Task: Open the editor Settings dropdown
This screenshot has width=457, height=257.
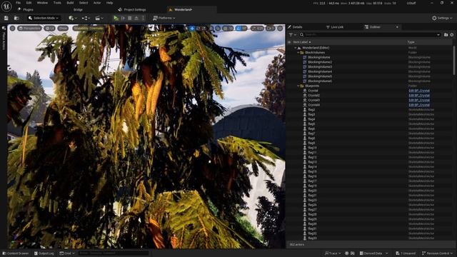Action: pyautogui.click(x=442, y=18)
